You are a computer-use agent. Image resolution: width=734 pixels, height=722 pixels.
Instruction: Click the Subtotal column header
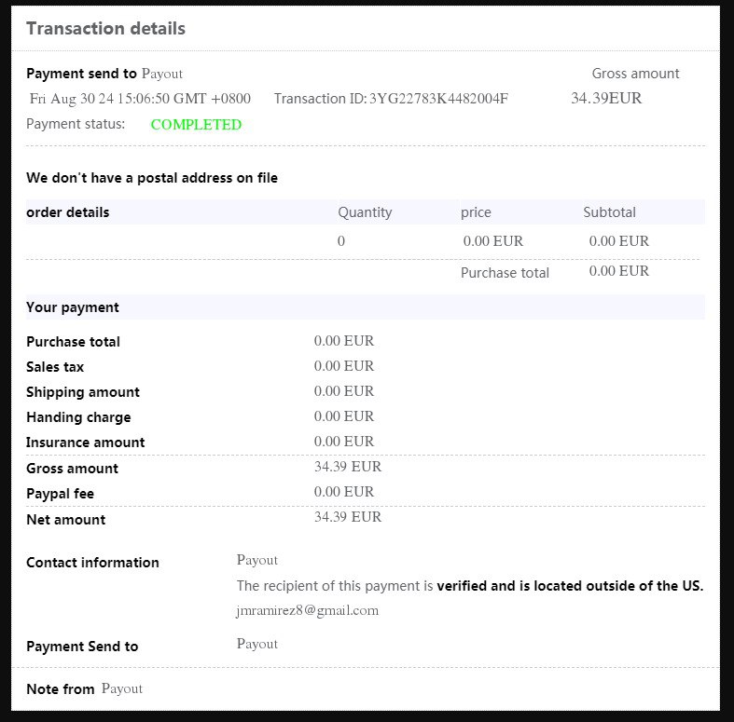(609, 212)
